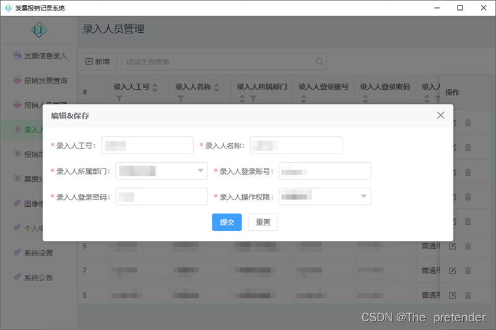The width and height of the screenshot is (496, 330).
Task: Open the 录入人所属部门 dropdown
Action: click(162, 171)
